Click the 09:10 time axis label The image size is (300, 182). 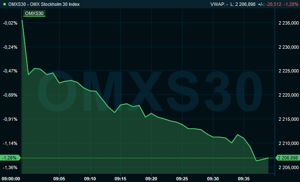[x=90, y=179]
